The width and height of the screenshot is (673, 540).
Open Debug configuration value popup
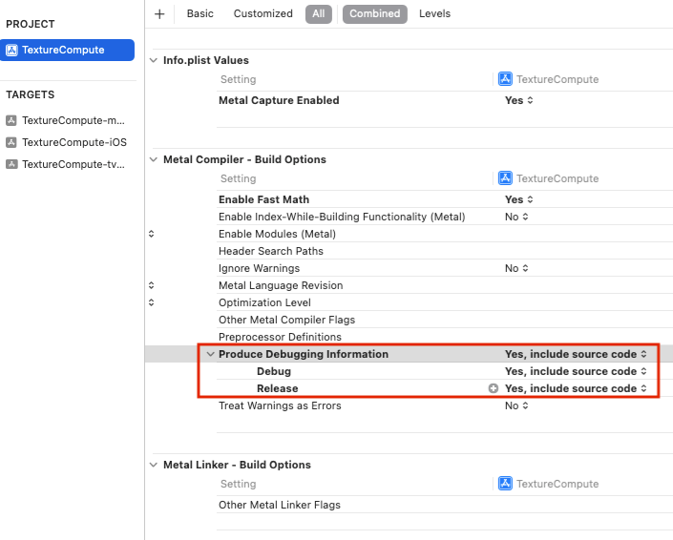[576, 371]
